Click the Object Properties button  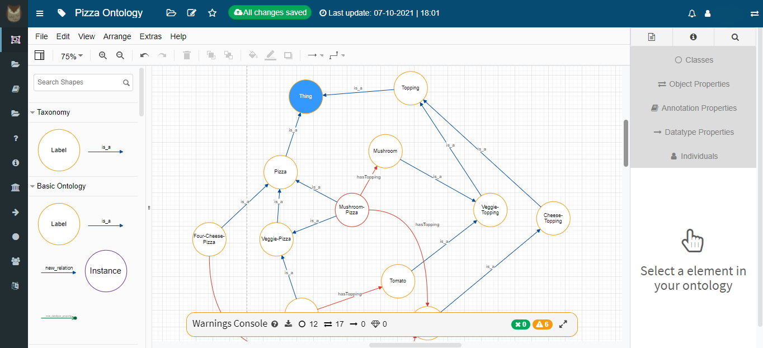pos(693,84)
